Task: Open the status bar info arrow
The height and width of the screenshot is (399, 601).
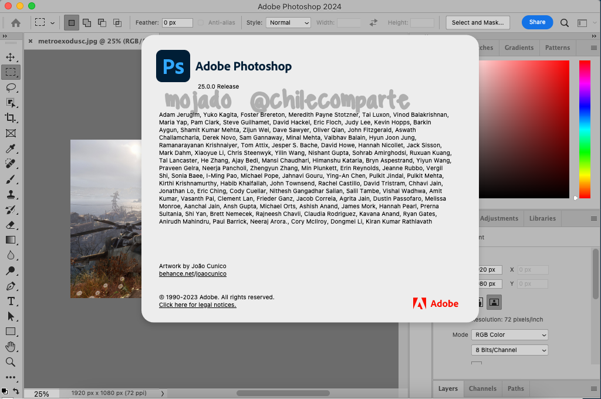Action: click(x=163, y=393)
